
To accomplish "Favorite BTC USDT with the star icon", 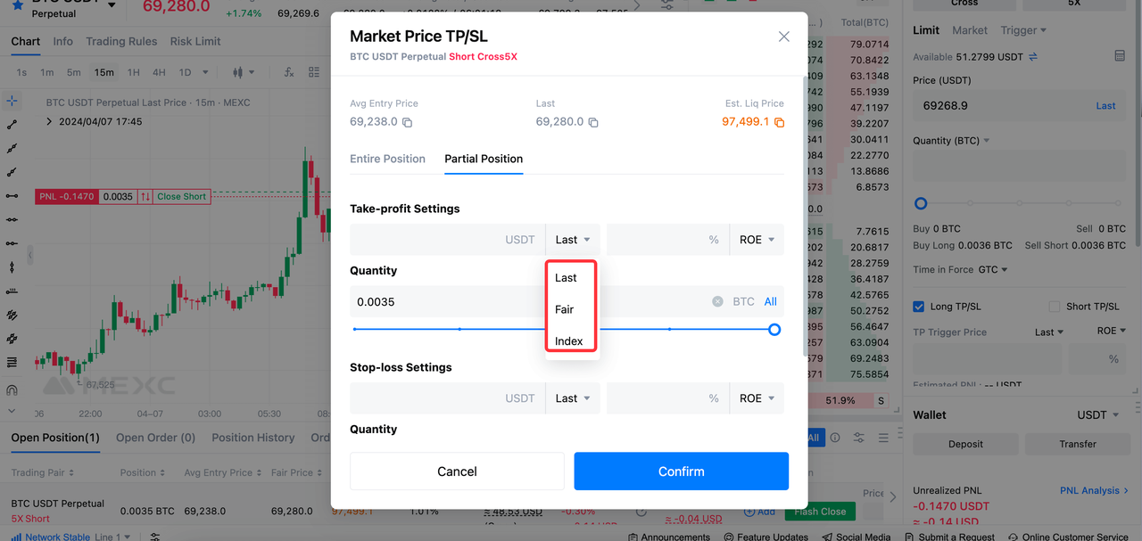I will coord(17,4).
